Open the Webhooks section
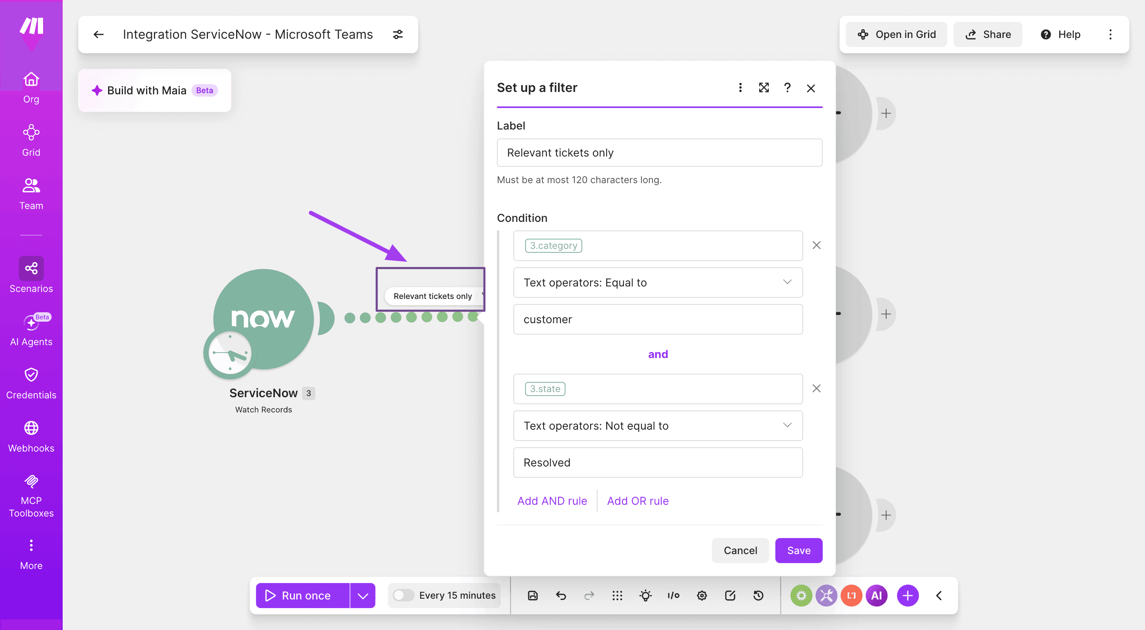Image resolution: width=1145 pixels, height=630 pixels. (x=31, y=436)
